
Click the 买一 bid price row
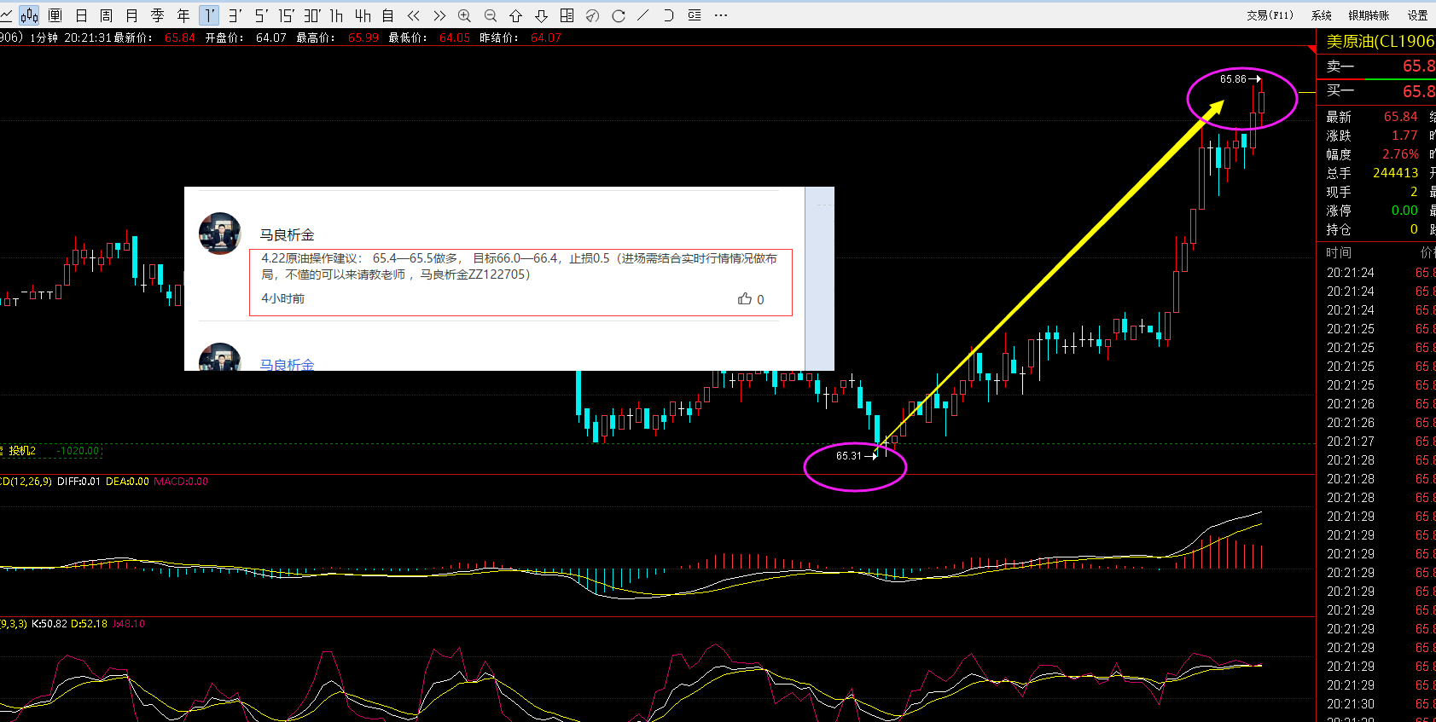1377,90
